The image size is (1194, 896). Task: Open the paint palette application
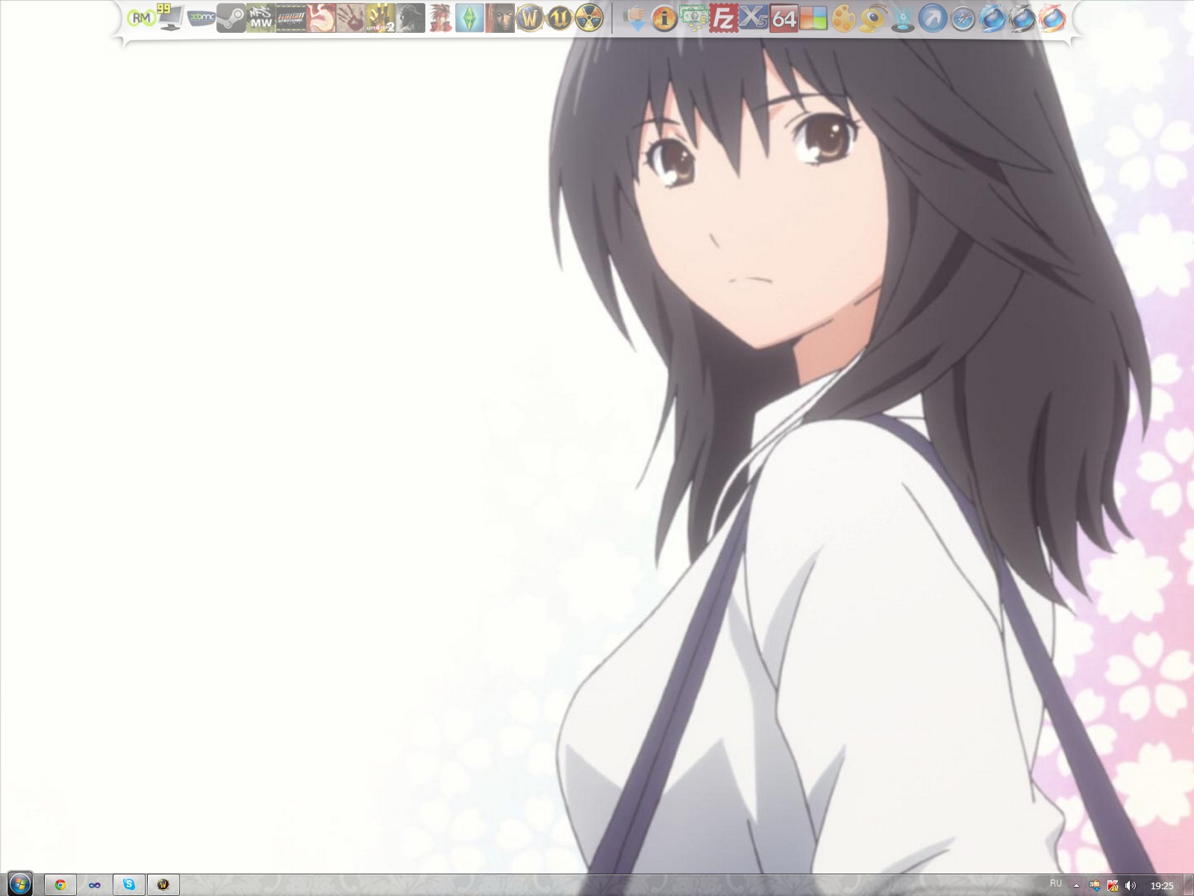coord(843,18)
